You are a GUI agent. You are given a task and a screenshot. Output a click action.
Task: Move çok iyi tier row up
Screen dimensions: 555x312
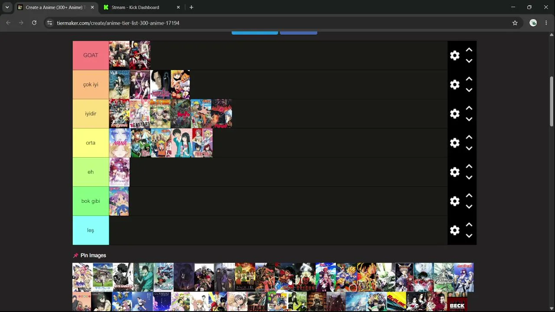(469, 79)
